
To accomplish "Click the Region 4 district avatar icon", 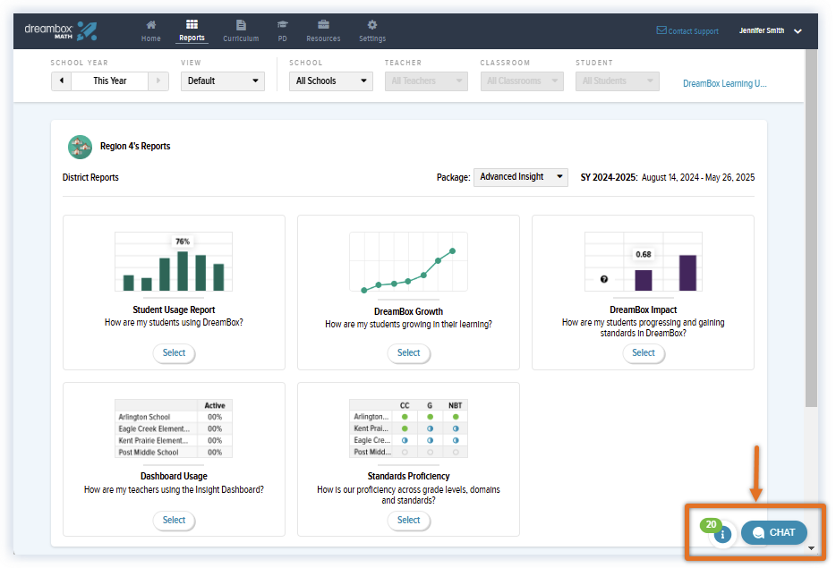I will click(x=80, y=147).
